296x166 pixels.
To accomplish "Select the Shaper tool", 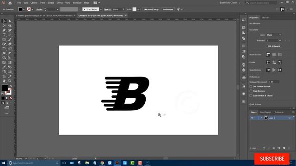I will click(4, 44).
